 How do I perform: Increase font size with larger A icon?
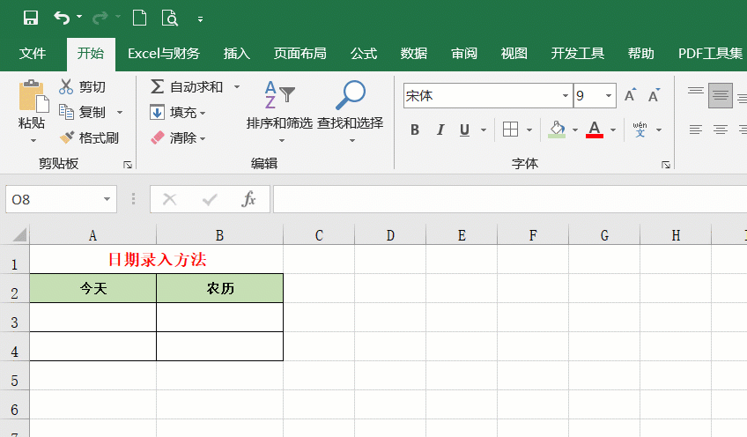coord(630,96)
